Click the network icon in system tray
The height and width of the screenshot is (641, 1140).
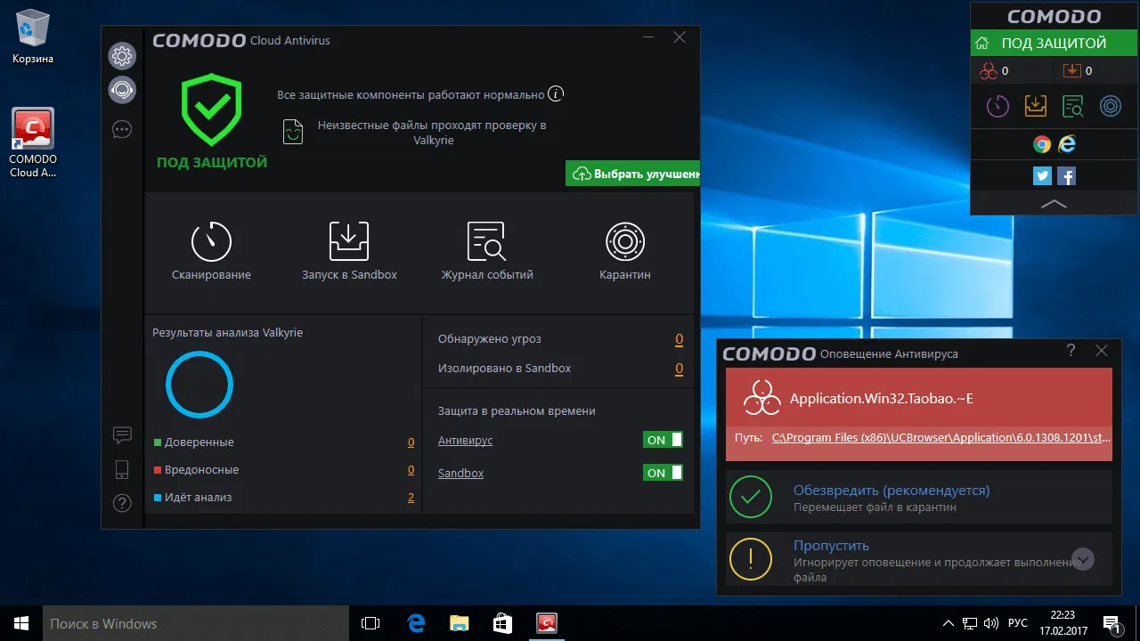pyautogui.click(x=968, y=623)
